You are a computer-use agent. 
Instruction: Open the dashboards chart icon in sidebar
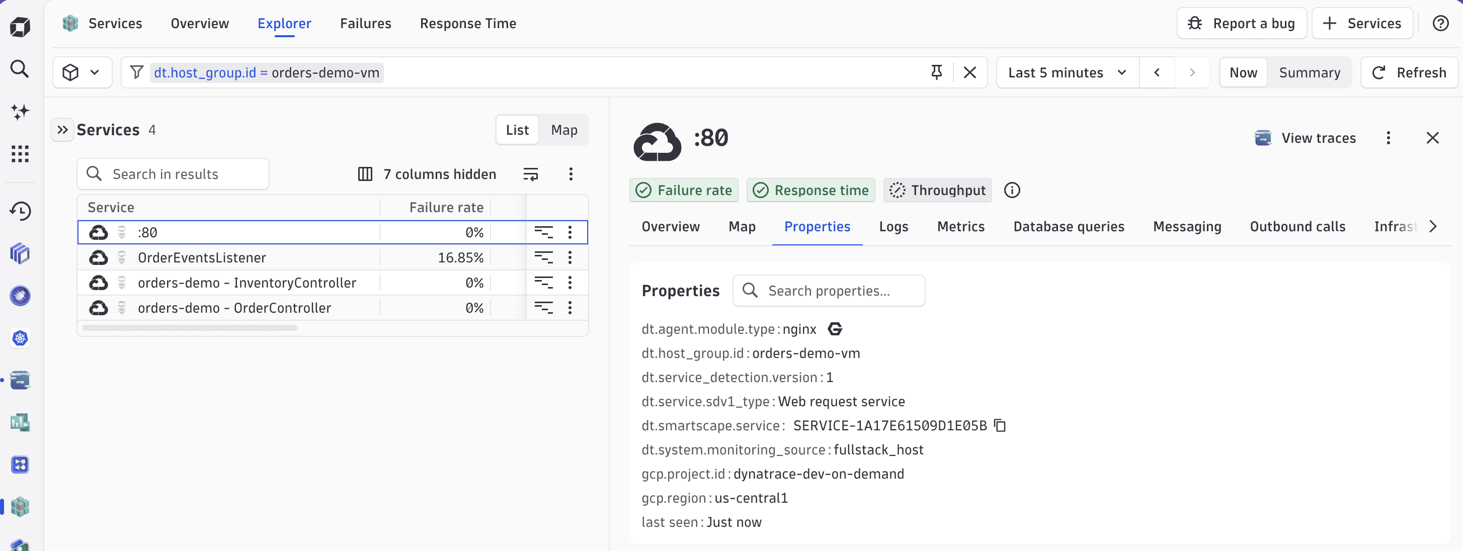coord(20,422)
